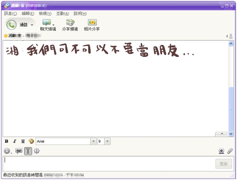Open the font size dropdown arrow
The image size is (237, 180).
pos(107,141)
